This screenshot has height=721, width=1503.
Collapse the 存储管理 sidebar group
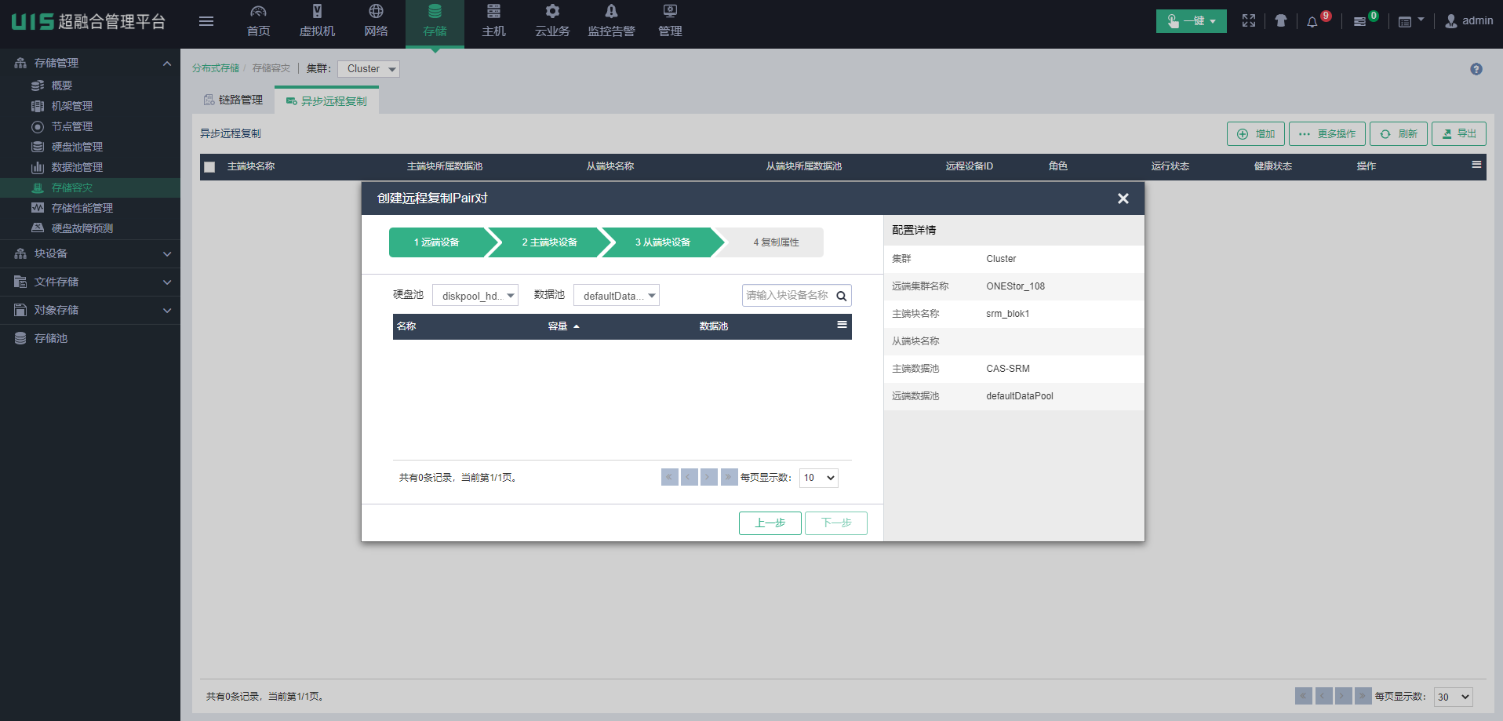coord(90,63)
